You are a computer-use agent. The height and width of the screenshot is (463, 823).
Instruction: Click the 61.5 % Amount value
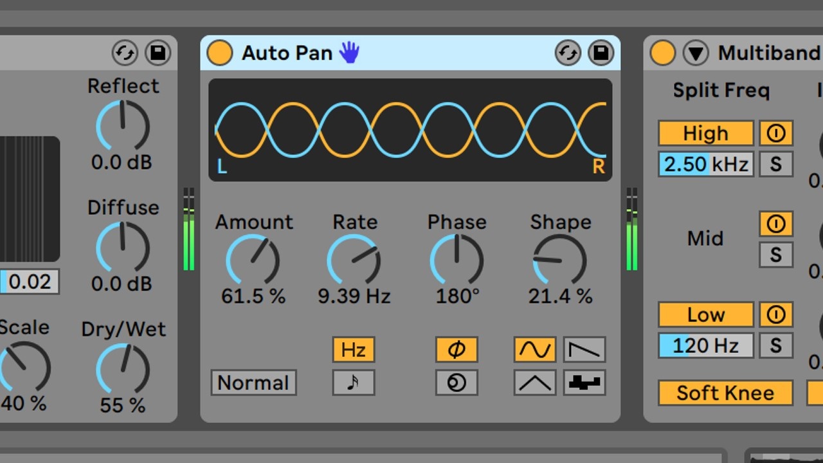click(253, 296)
